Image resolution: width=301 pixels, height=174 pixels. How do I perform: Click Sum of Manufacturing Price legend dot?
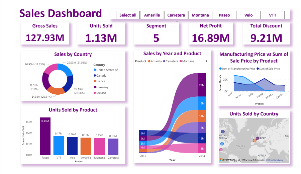[x=220, y=69]
